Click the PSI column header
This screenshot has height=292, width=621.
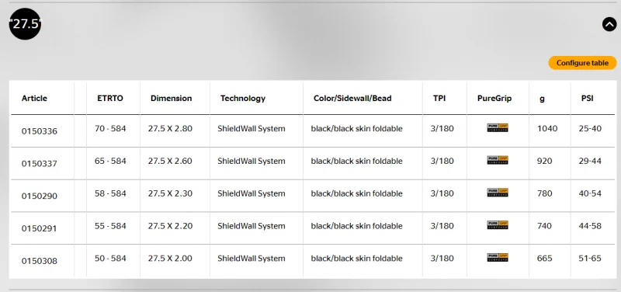pyautogui.click(x=588, y=99)
